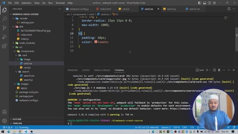Close the card.css editor tab
This screenshot has height=134, width=238.
(x=158, y=9)
